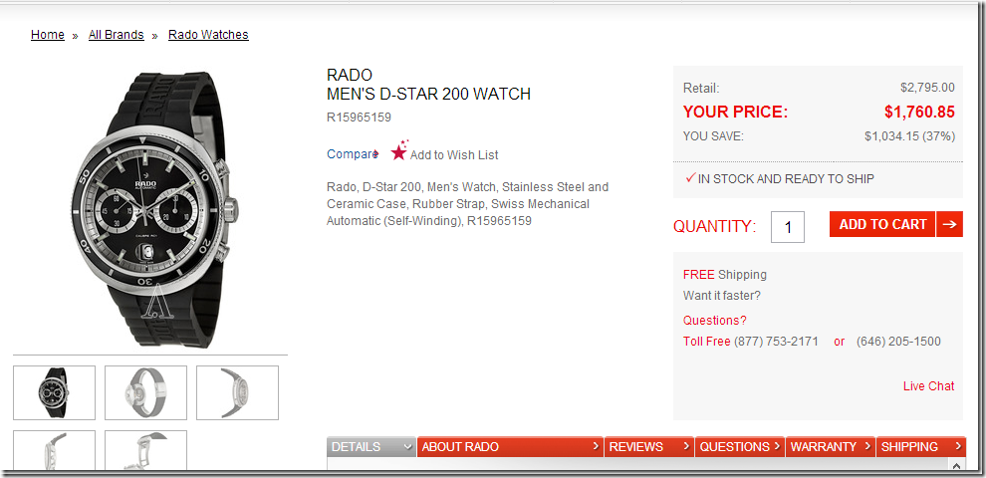Image resolution: width=986 pixels, height=478 pixels.
Task: Click the ADD TO CART button
Action: 882,224
